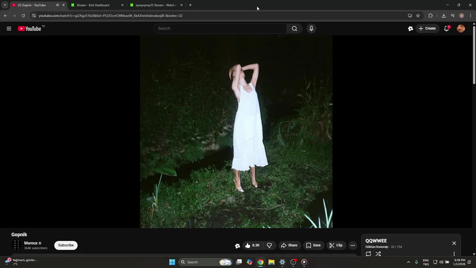Open the QQWWEE playlist three-dot menu
476x268 pixels.
(x=454, y=254)
